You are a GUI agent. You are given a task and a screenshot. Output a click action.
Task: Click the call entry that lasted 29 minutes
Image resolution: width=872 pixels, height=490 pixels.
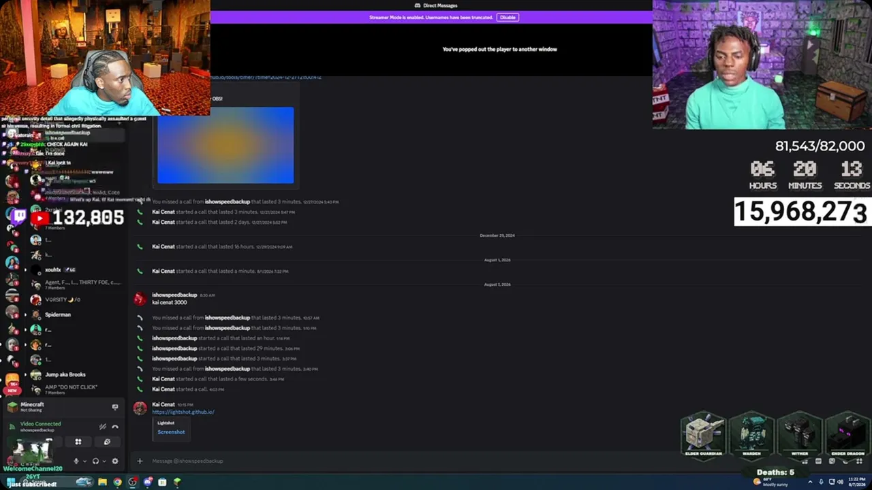tap(224, 348)
